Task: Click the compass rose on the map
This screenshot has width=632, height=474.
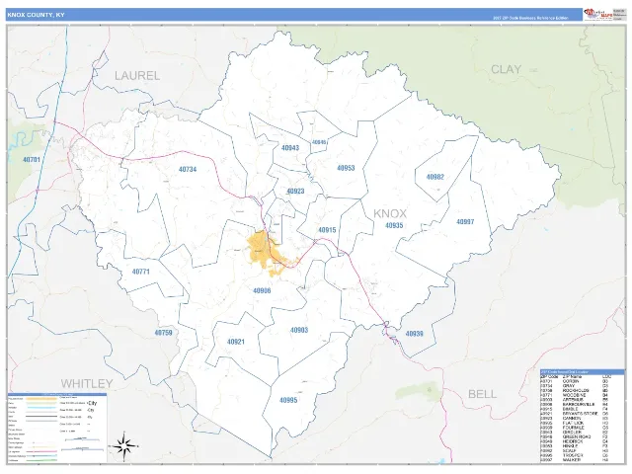Action: (124, 444)
